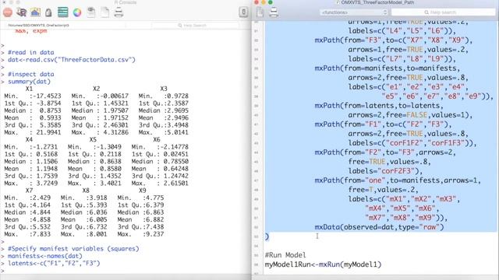This screenshot has width=499, height=280.
Task: Click the '#read in data' comment in console
Action: pos(31,52)
